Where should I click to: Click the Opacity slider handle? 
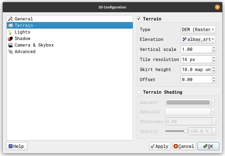186,131
